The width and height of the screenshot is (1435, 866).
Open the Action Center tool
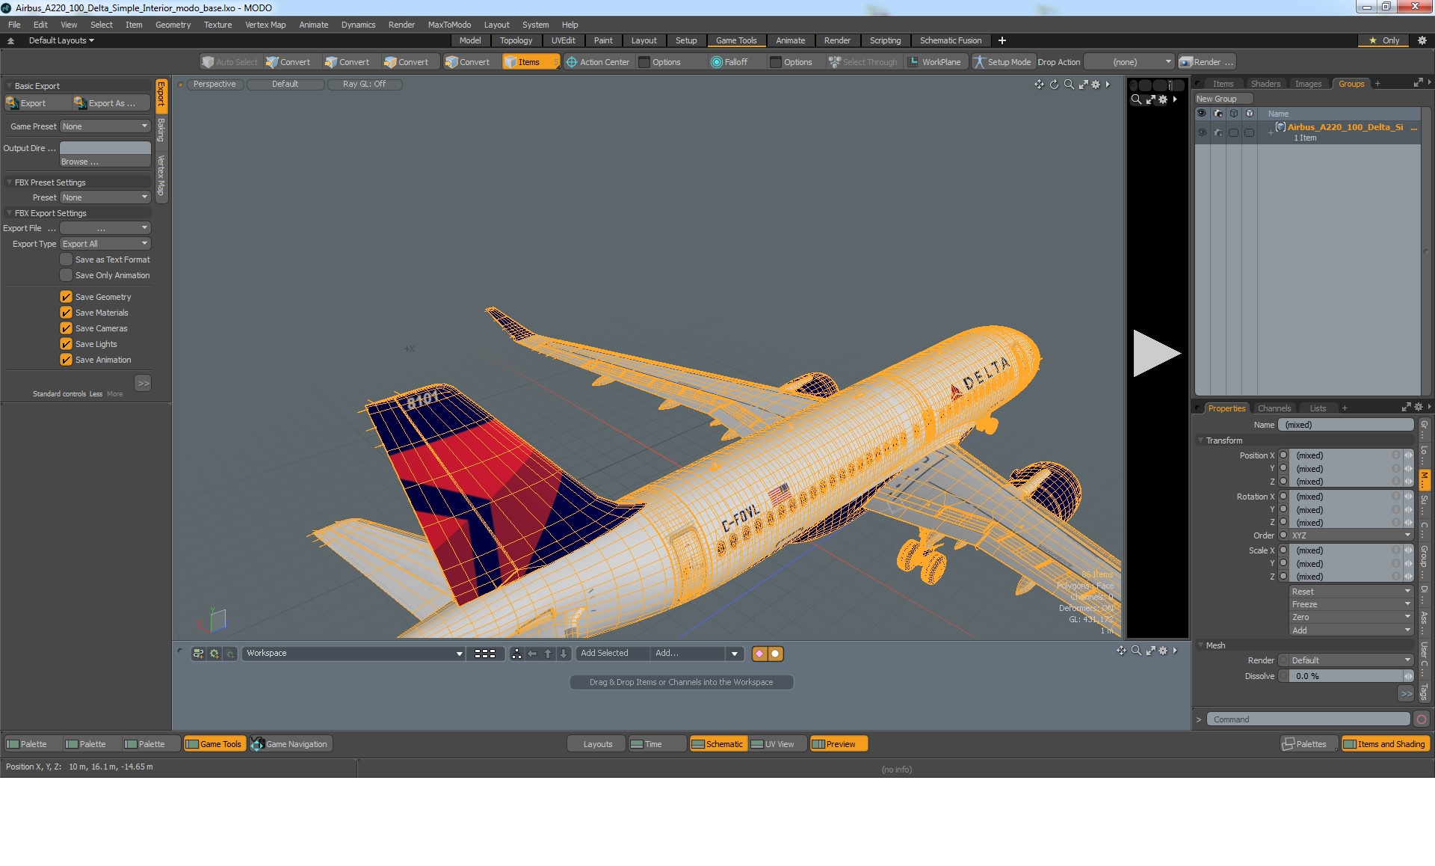tap(597, 62)
